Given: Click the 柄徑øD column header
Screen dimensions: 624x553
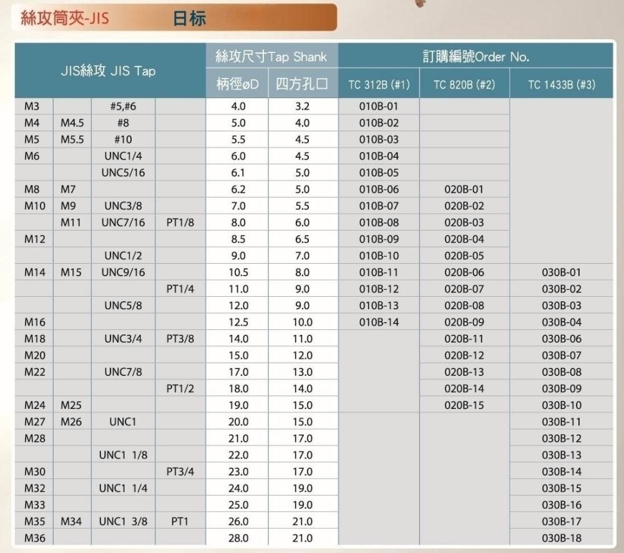Looking at the screenshot, I should (237, 84).
